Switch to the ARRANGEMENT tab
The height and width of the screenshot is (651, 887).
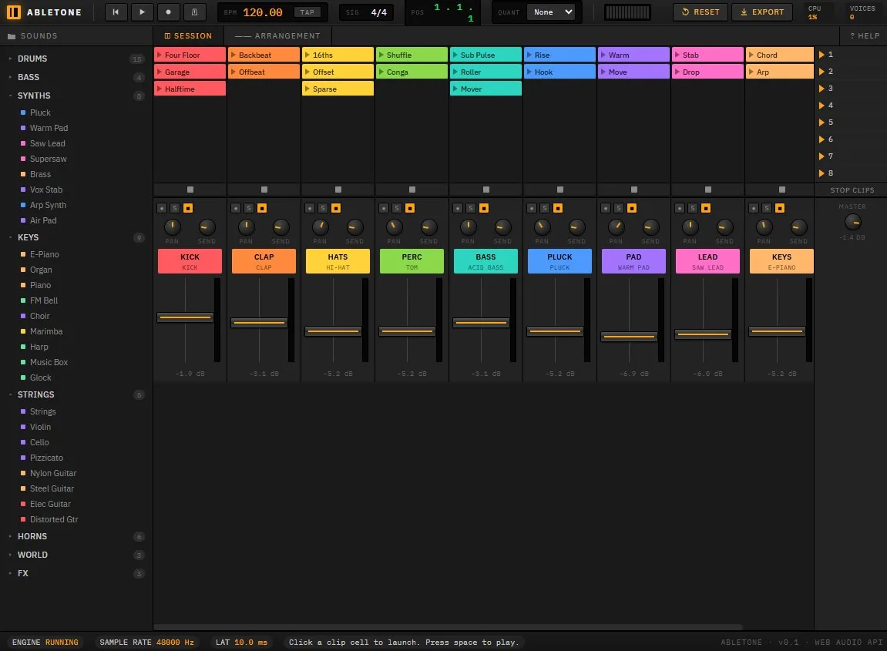(277, 35)
